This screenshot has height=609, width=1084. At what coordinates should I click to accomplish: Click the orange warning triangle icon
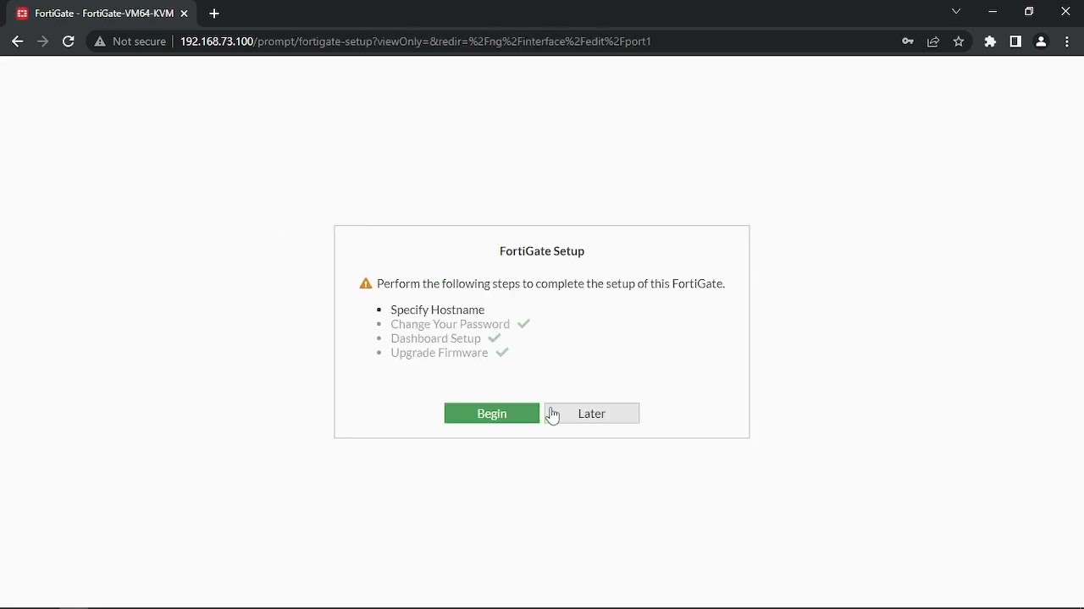tap(366, 283)
